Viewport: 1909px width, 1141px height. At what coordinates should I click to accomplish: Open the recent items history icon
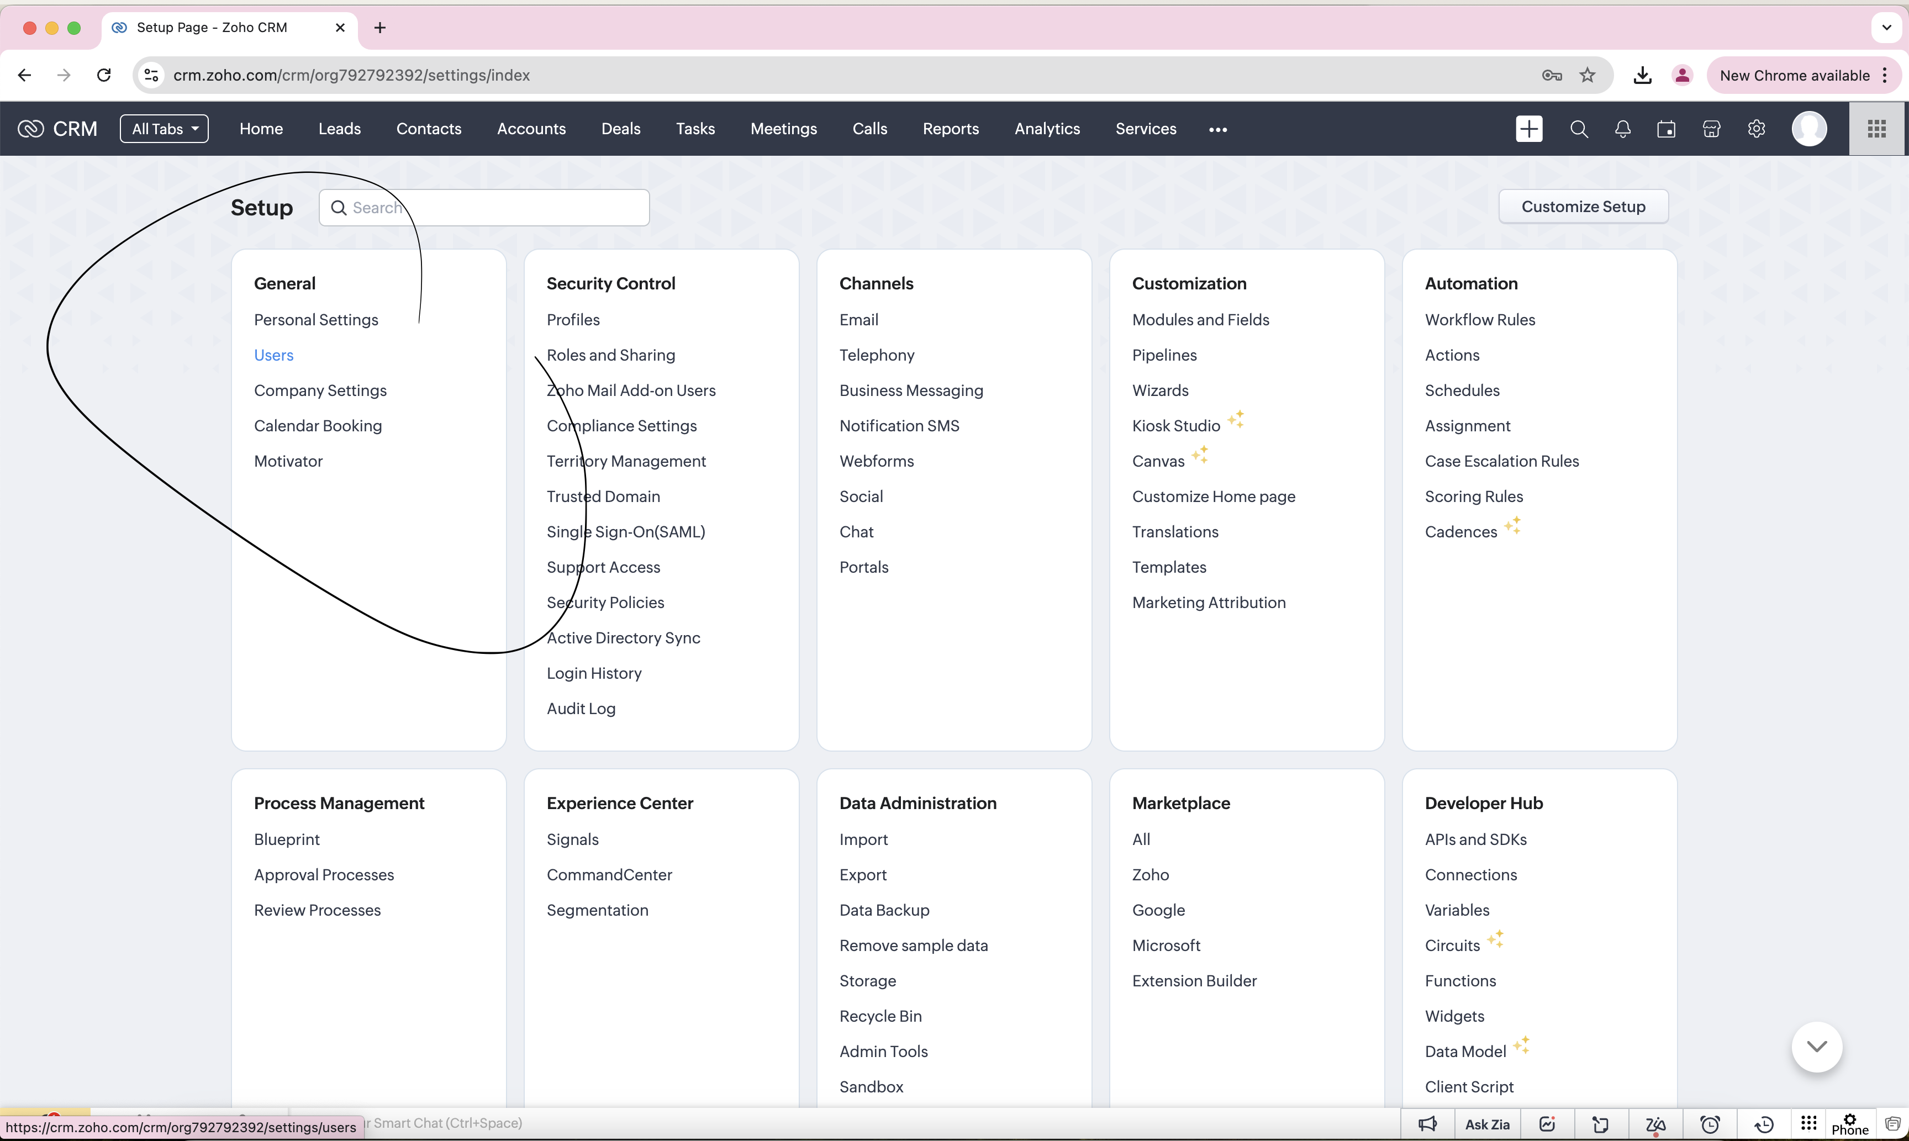[x=1764, y=1124]
